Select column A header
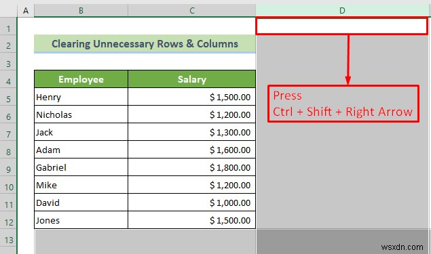Screen dimensions: 431x254 26,11
